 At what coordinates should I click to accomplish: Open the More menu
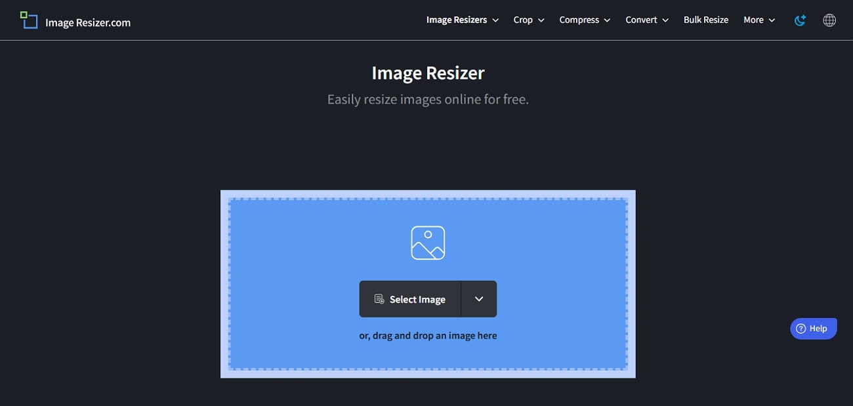pyautogui.click(x=759, y=20)
